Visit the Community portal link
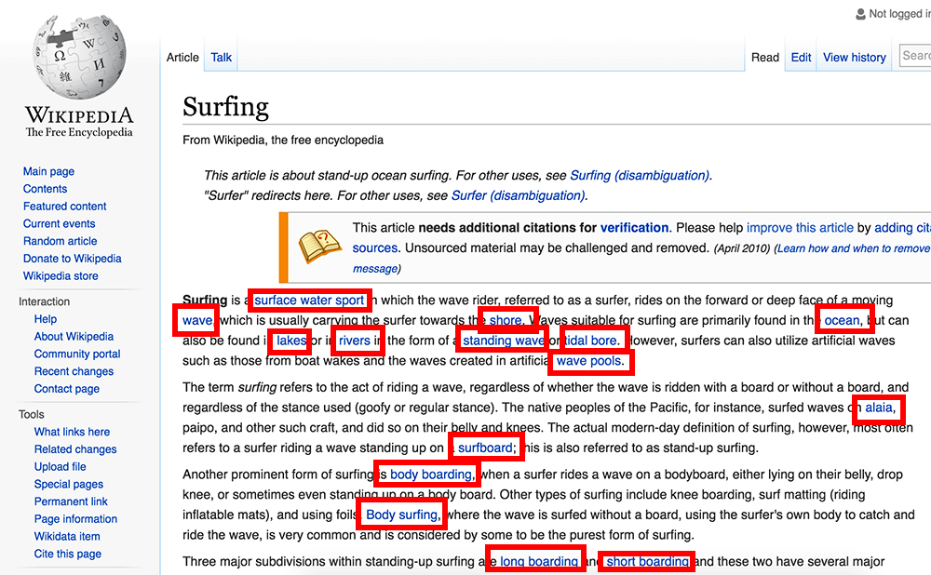 tap(77, 354)
